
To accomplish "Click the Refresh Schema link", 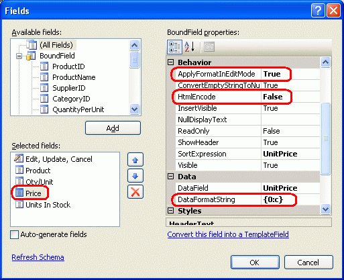I will [38, 257].
